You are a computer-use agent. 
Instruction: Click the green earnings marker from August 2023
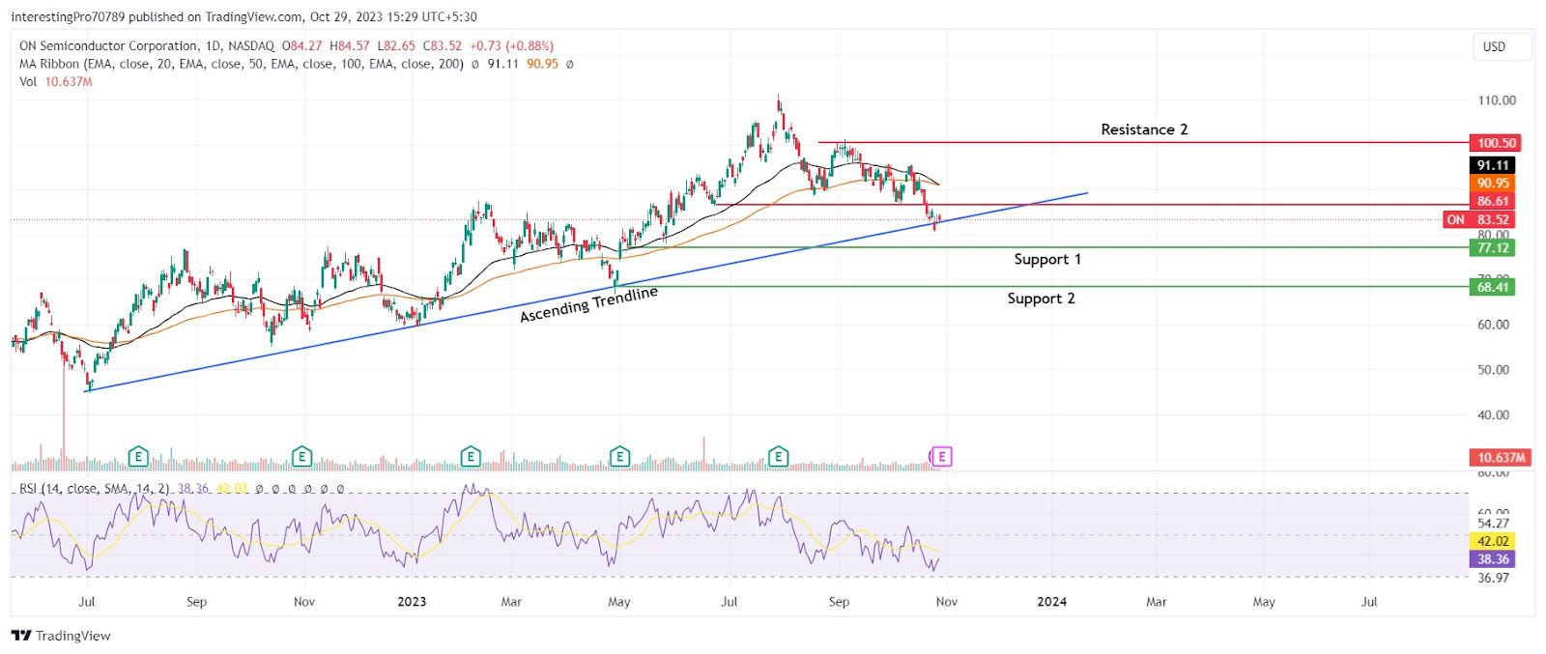pos(779,456)
